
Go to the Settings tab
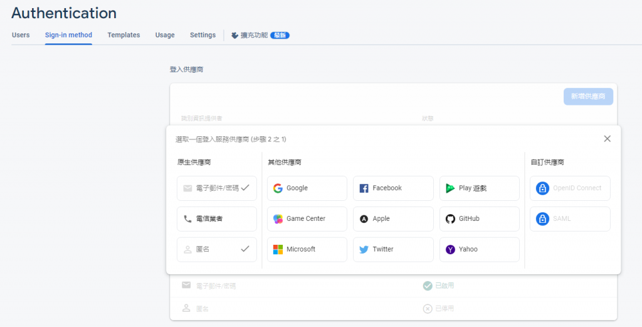203,35
